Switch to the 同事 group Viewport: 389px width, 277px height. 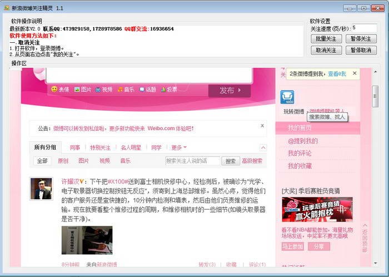click(75, 148)
